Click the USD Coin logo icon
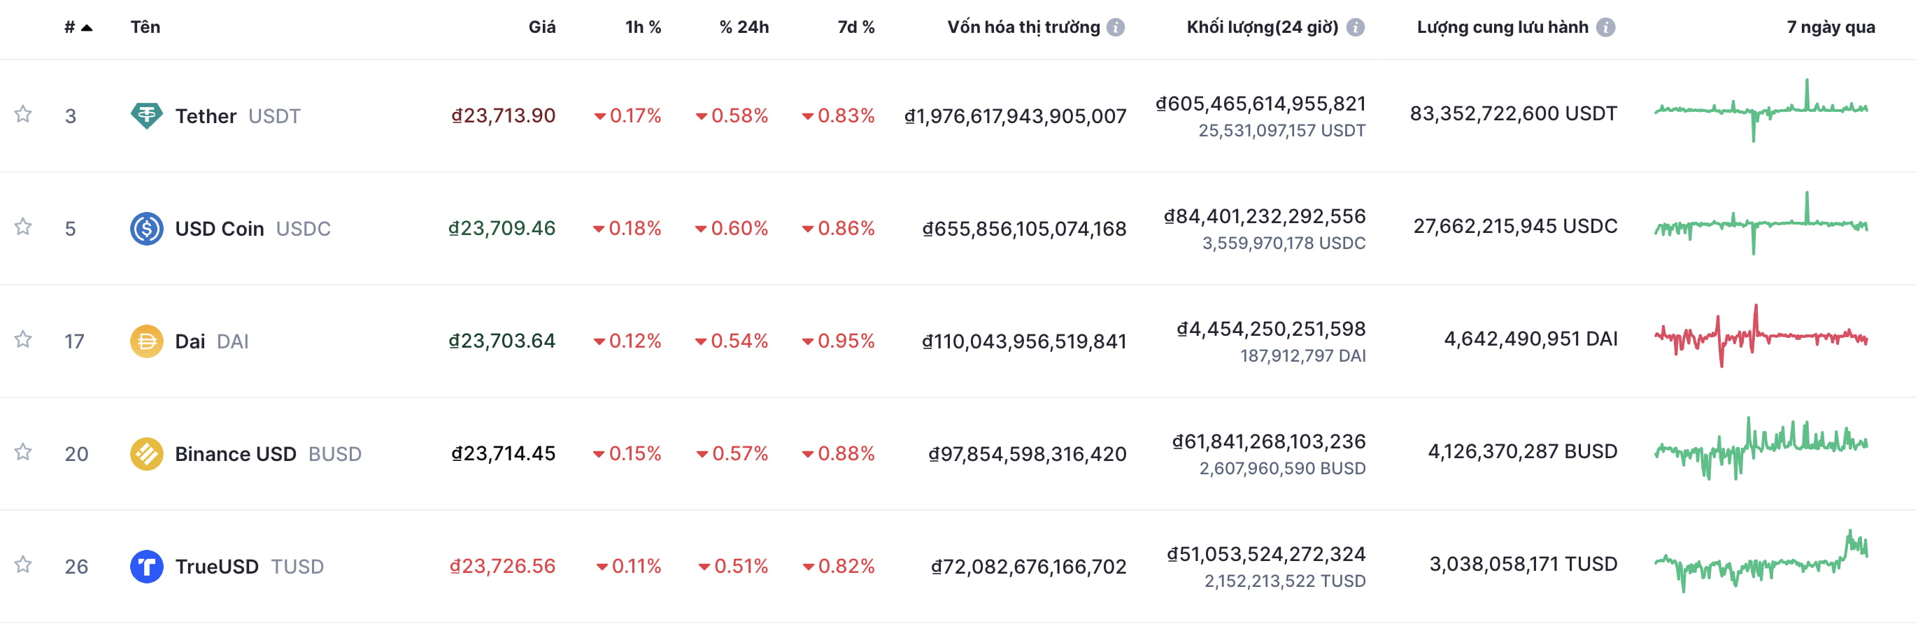 [x=147, y=229]
